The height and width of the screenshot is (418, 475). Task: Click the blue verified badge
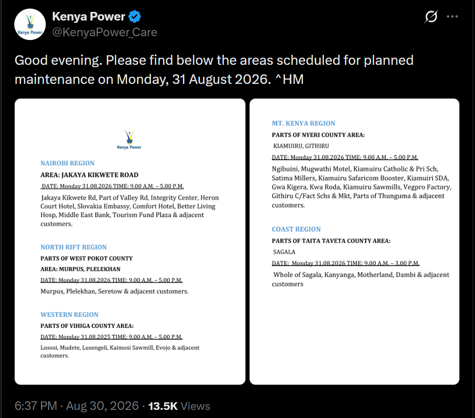[134, 17]
